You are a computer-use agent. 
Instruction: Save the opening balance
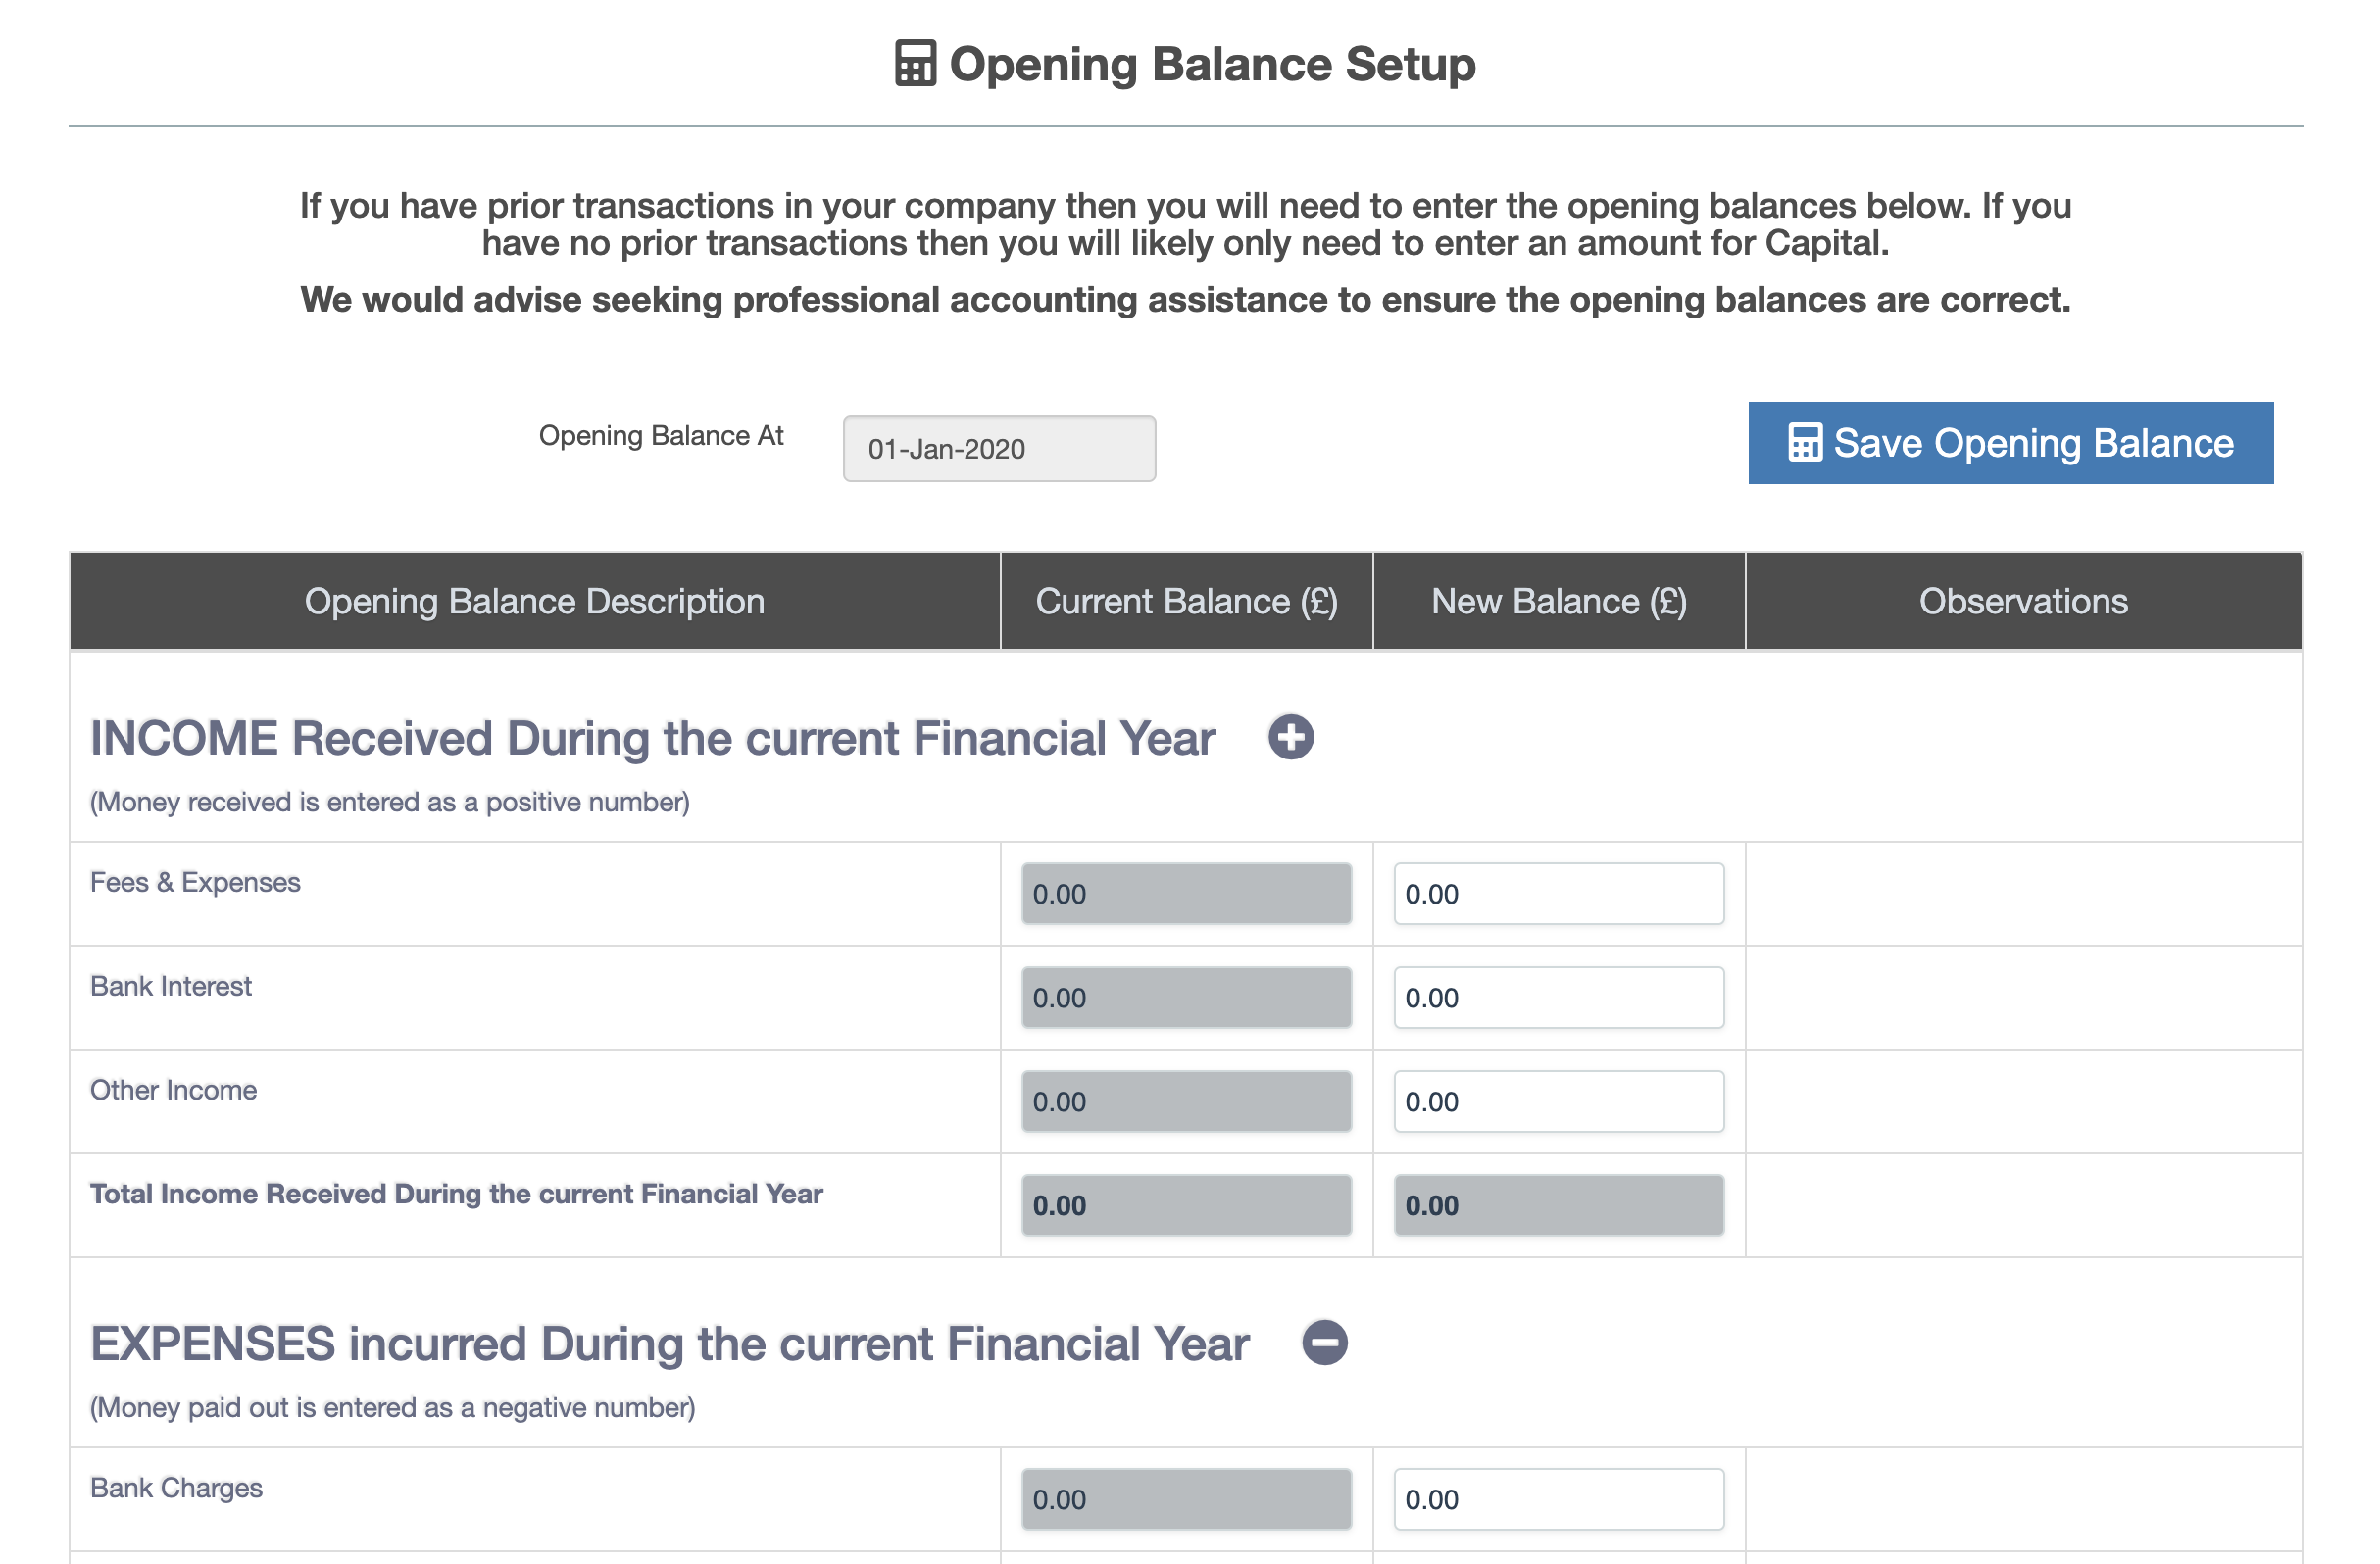pyautogui.click(x=2010, y=443)
